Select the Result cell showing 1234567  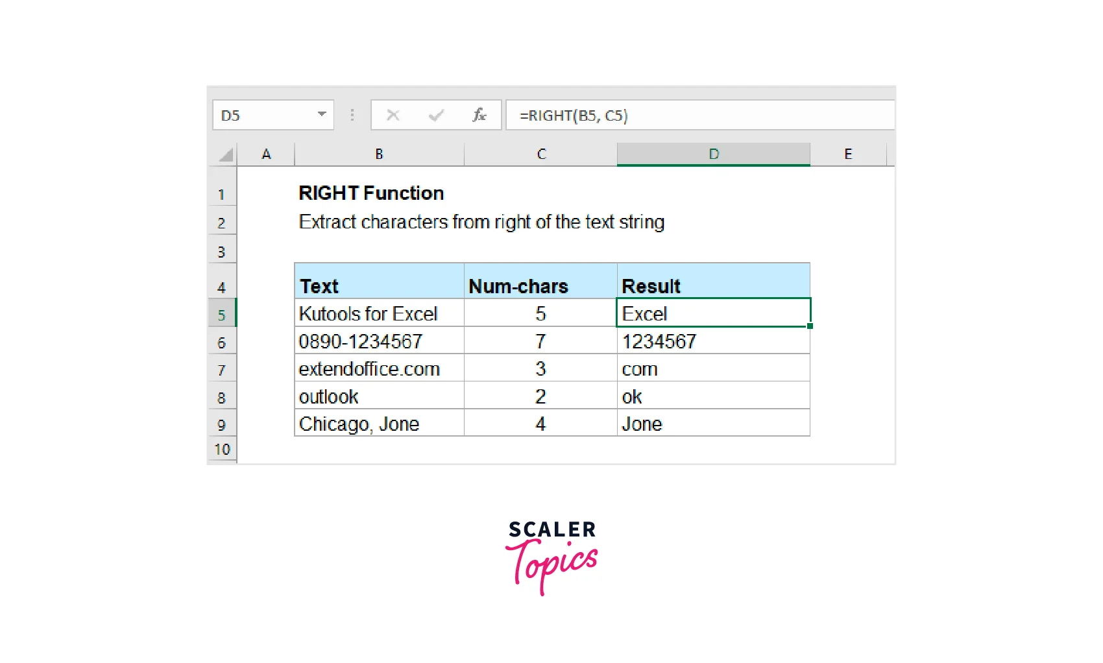click(713, 341)
